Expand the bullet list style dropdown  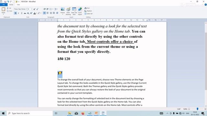[x=53, y=9]
